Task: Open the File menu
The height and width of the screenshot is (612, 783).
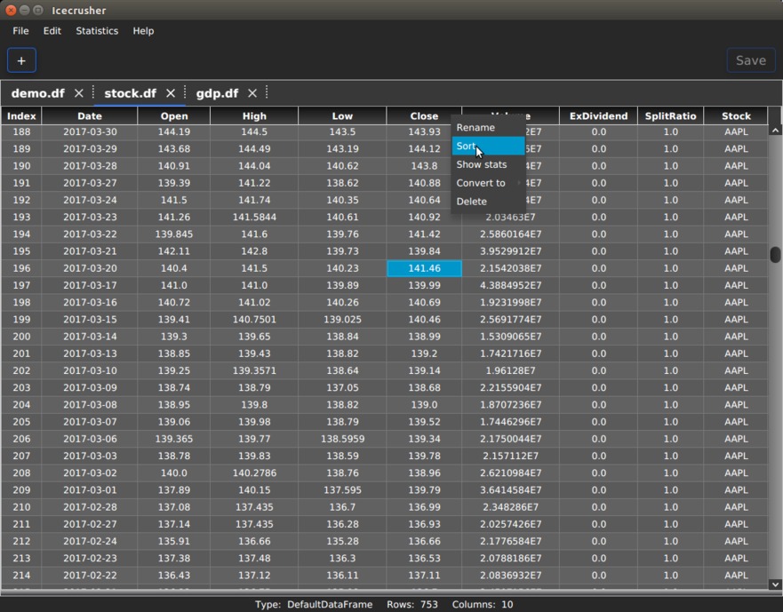Action: pos(20,31)
